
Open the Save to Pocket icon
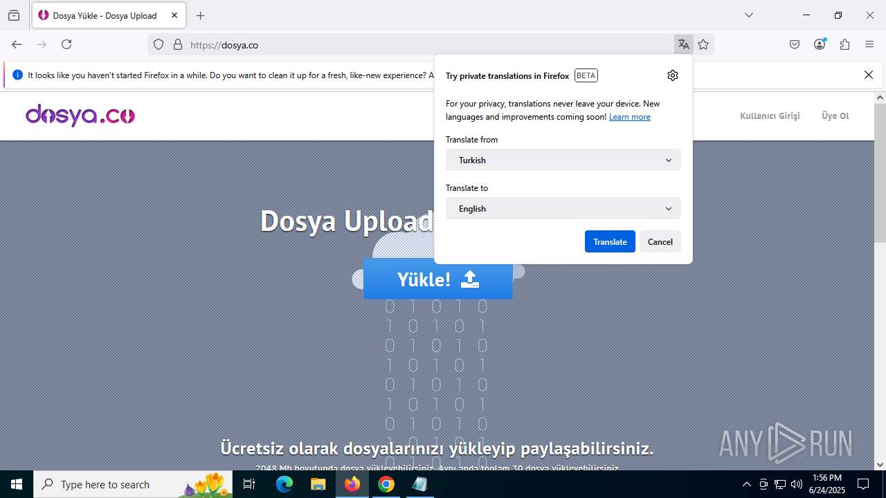795,44
